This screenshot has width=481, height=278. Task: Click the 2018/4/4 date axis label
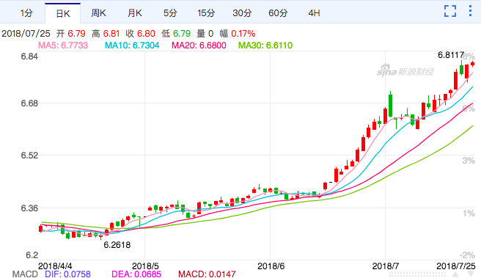click(55, 266)
